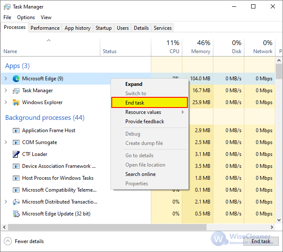Image resolution: width=283 pixels, height=252 pixels.
Task: Expand the Windows Explorer row
Action: (6, 102)
